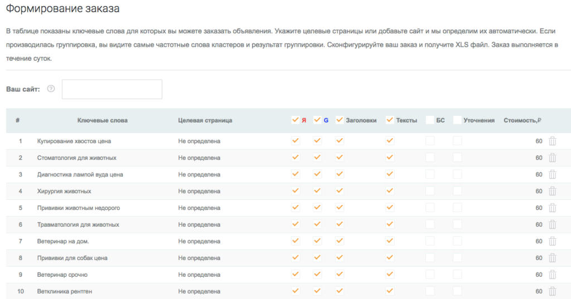Enable БС checkbox for Купирование хвостов цена
571x299 pixels.
[x=430, y=141]
